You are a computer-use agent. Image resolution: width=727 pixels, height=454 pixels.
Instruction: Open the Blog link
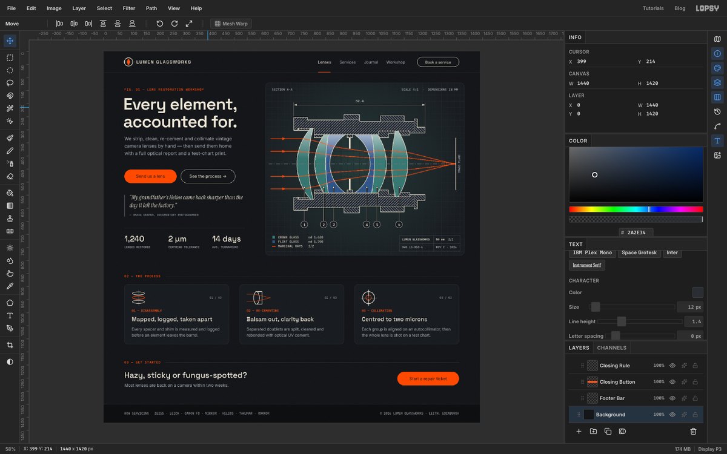click(x=680, y=8)
